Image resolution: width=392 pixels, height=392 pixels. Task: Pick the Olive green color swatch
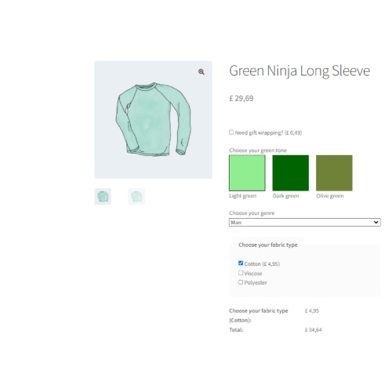334,172
